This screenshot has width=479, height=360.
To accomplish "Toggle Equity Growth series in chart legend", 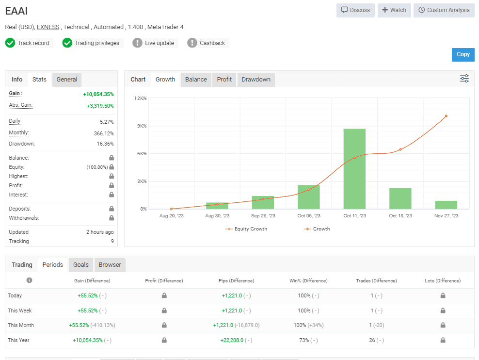I will (x=246, y=229).
